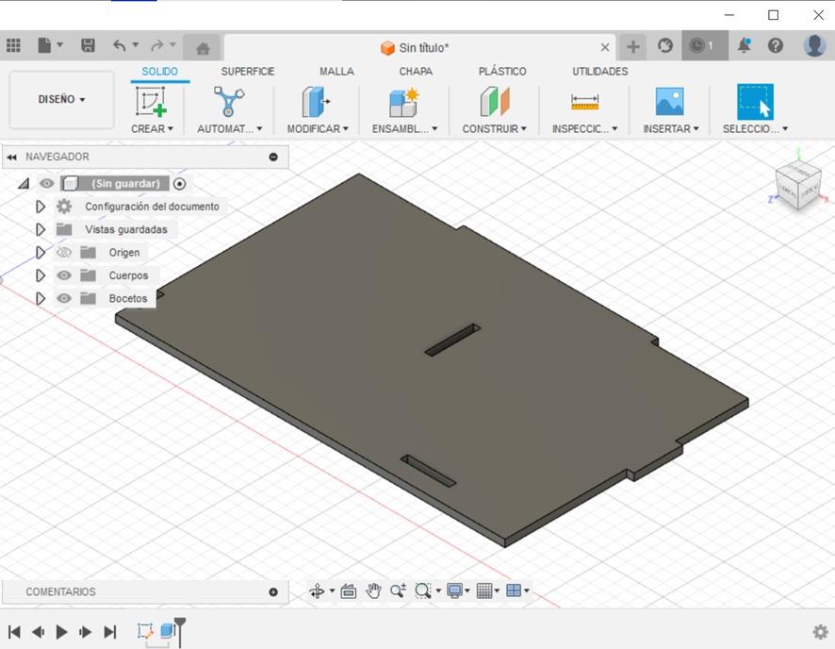Switch to the MALLA tab
This screenshot has height=649, width=835.
pyautogui.click(x=336, y=72)
